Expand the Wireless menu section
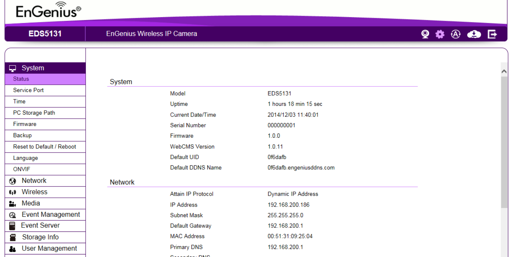The width and height of the screenshot is (510, 257). click(x=45, y=192)
